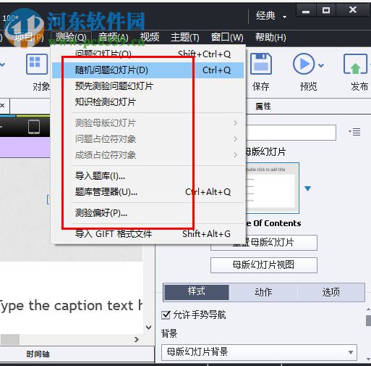Select 导入 GIFT 格式文件 menu entry

(148, 234)
